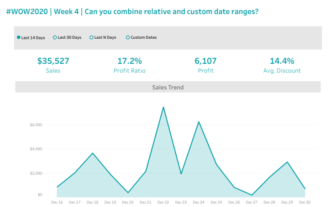Choose the Last N Days option
This screenshot has height=207, width=336.
[92, 37]
